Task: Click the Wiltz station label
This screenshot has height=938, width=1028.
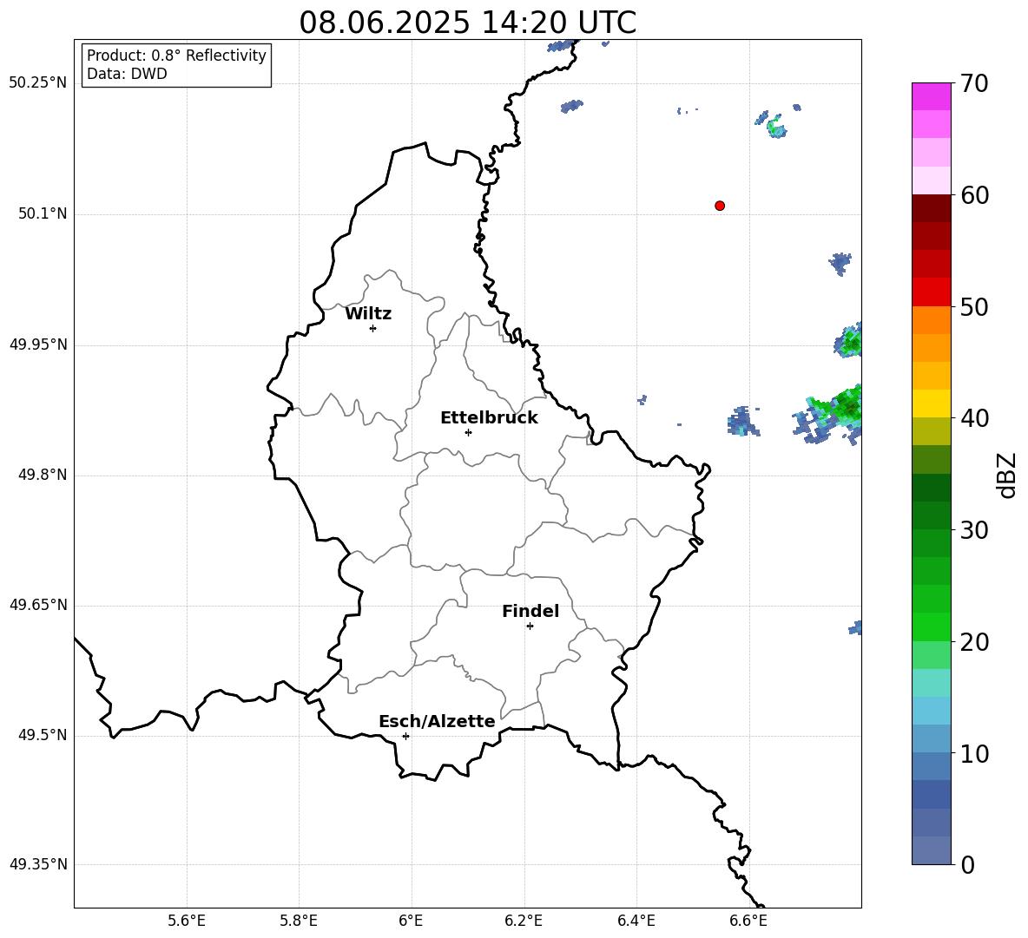Action: pos(368,314)
